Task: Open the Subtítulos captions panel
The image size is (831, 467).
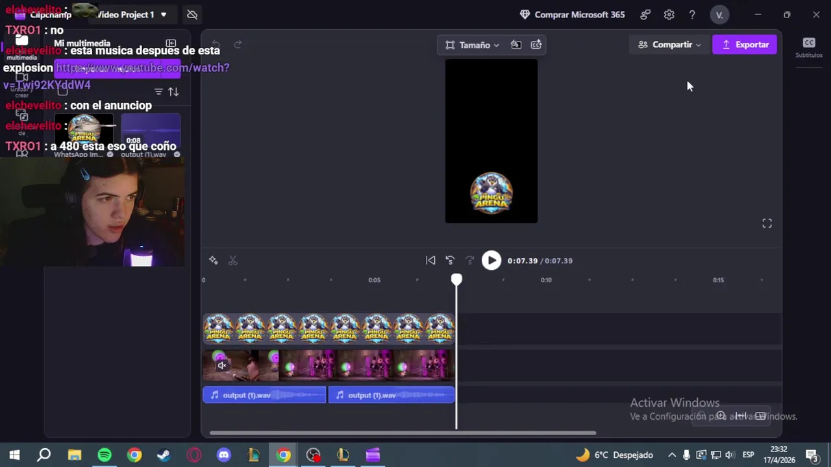Action: tap(809, 47)
